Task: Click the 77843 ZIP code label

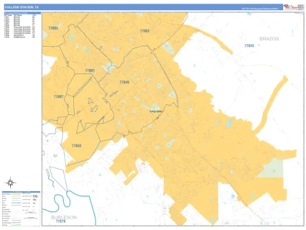Action: [76, 146]
